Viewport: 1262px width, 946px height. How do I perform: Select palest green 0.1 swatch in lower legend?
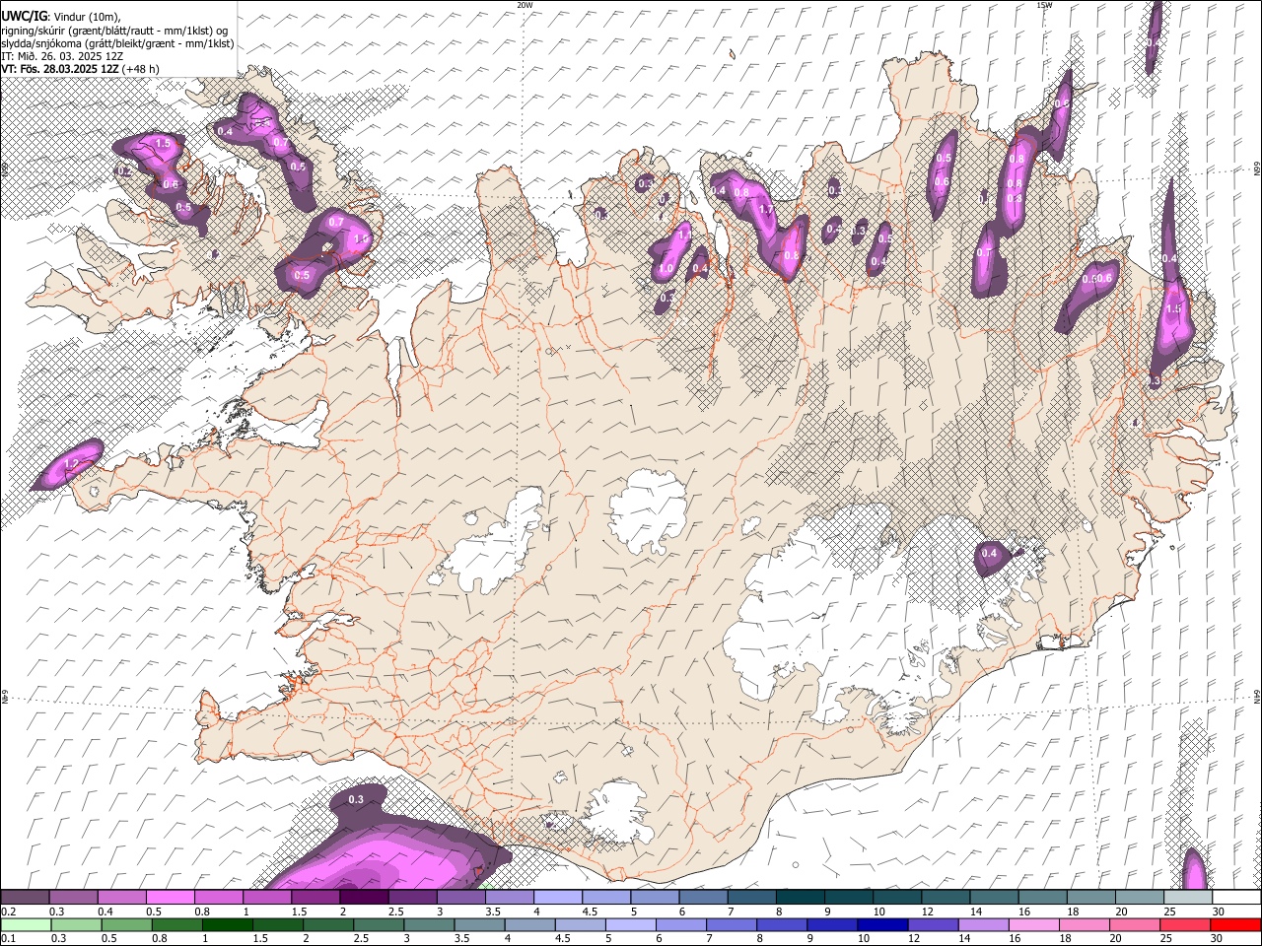[25, 924]
